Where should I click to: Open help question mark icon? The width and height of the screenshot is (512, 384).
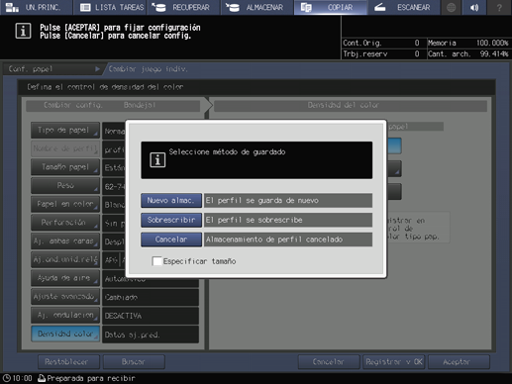pos(499,7)
